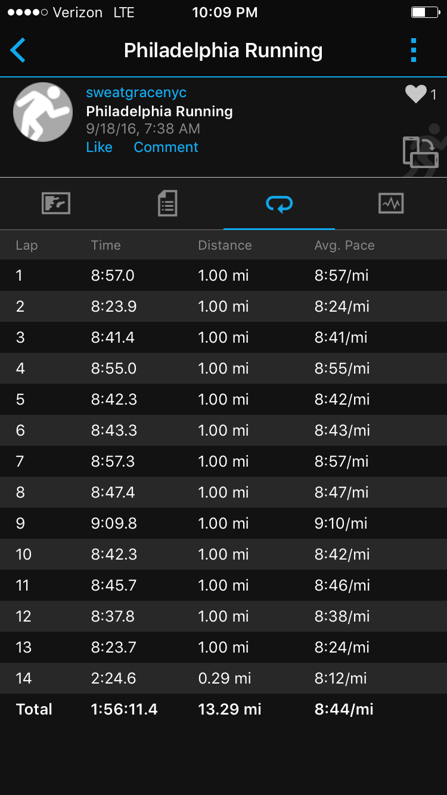Image resolution: width=447 pixels, height=795 pixels.
Task: Switch to the stats details tab
Action: 167,204
